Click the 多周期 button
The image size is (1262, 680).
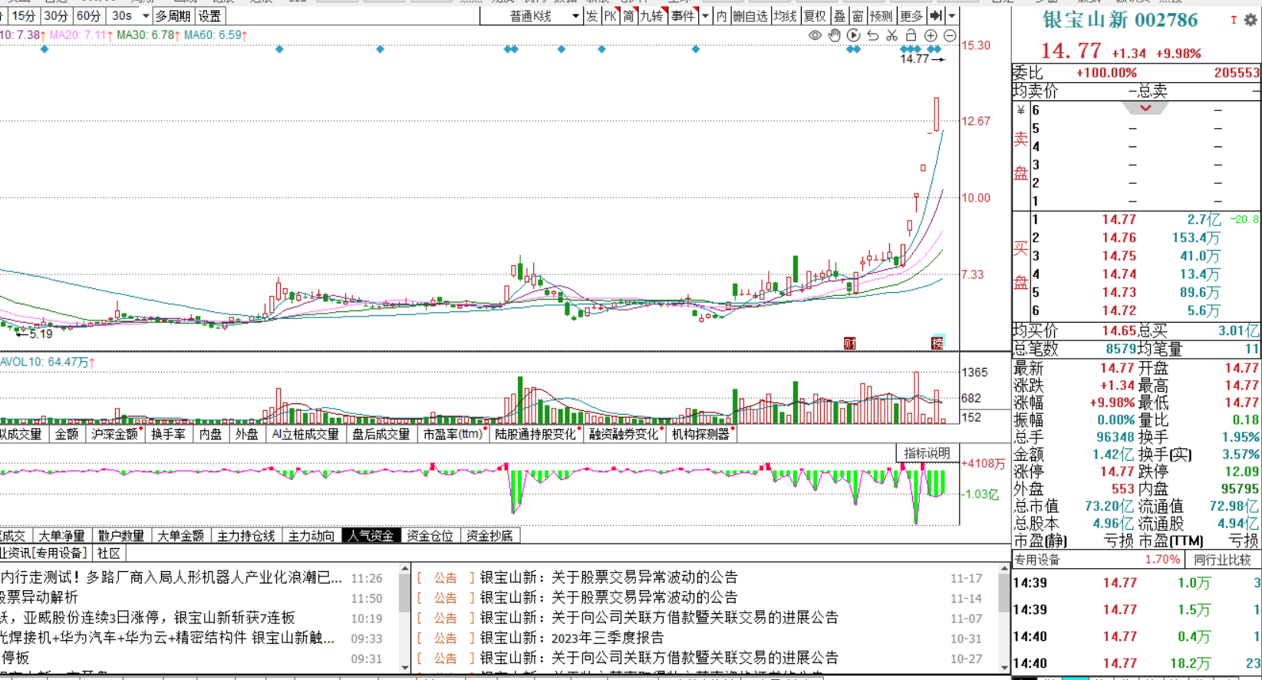click(173, 15)
